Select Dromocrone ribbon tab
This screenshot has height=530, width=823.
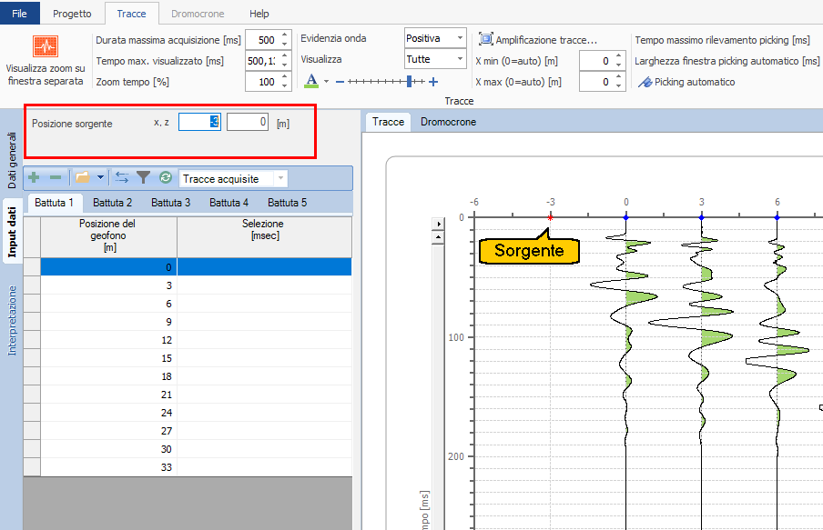pos(198,14)
